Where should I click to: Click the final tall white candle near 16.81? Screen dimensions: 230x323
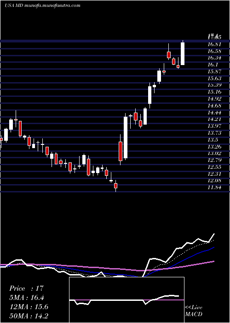(x=182, y=54)
